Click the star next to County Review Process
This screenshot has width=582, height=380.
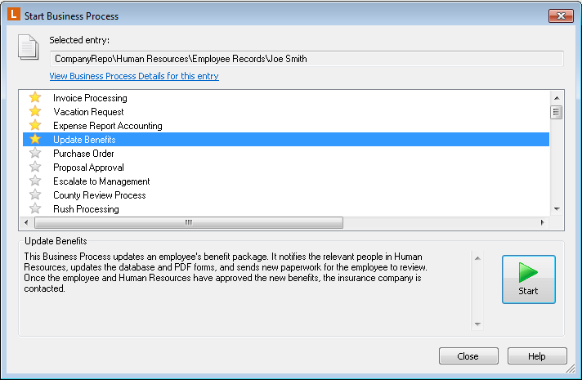click(35, 195)
